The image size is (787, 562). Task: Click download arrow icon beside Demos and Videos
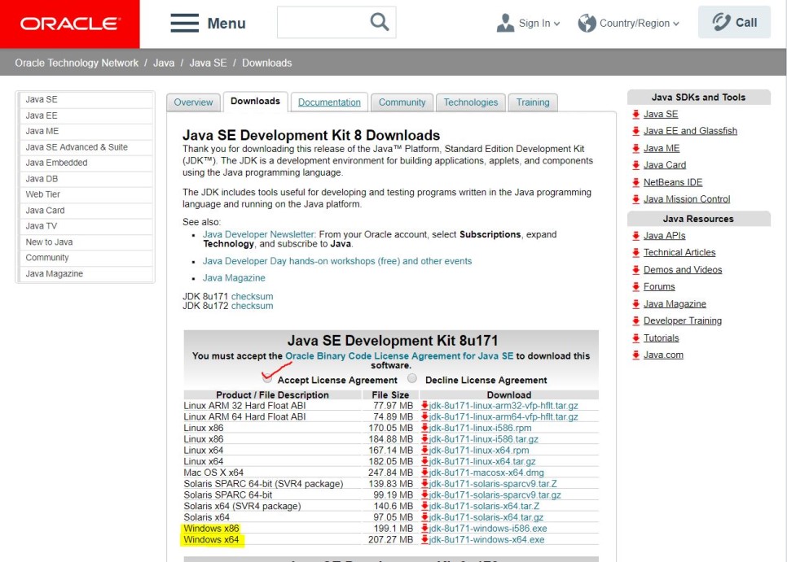(636, 269)
